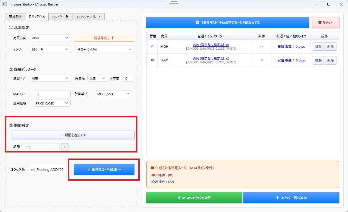348x212 pixels.
Task: Click the HIGH cell in row #1
Action: tap(164, 47)
